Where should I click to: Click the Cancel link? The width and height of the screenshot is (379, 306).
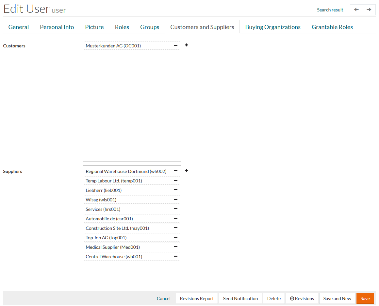click(164, 298)
